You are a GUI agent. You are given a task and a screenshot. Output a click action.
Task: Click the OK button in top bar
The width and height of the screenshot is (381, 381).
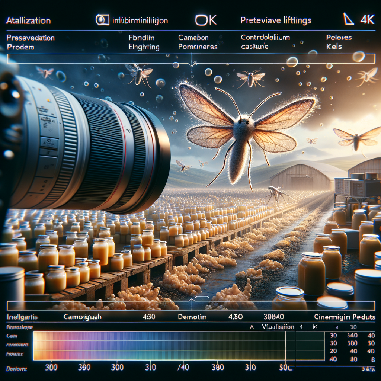click(x=206, y=20)
